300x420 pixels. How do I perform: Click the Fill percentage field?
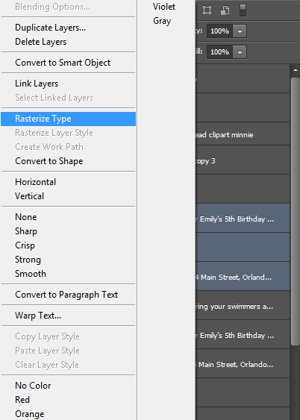tap(220, 51)
